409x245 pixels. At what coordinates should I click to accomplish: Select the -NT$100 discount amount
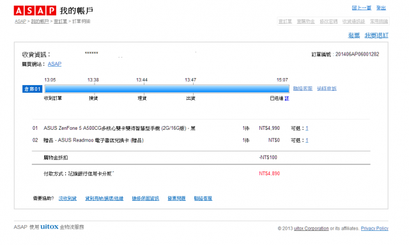tap(268, 157)
